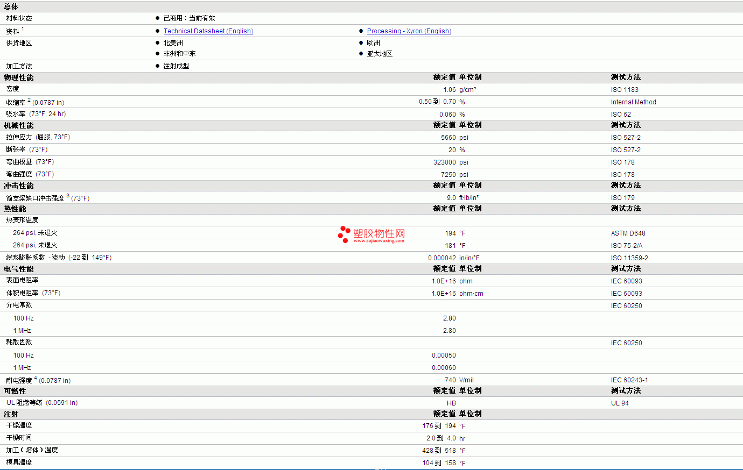Click the ASTM D648 test method cell
Viewport: 743px width, 470px height.
tap(628, 233)
